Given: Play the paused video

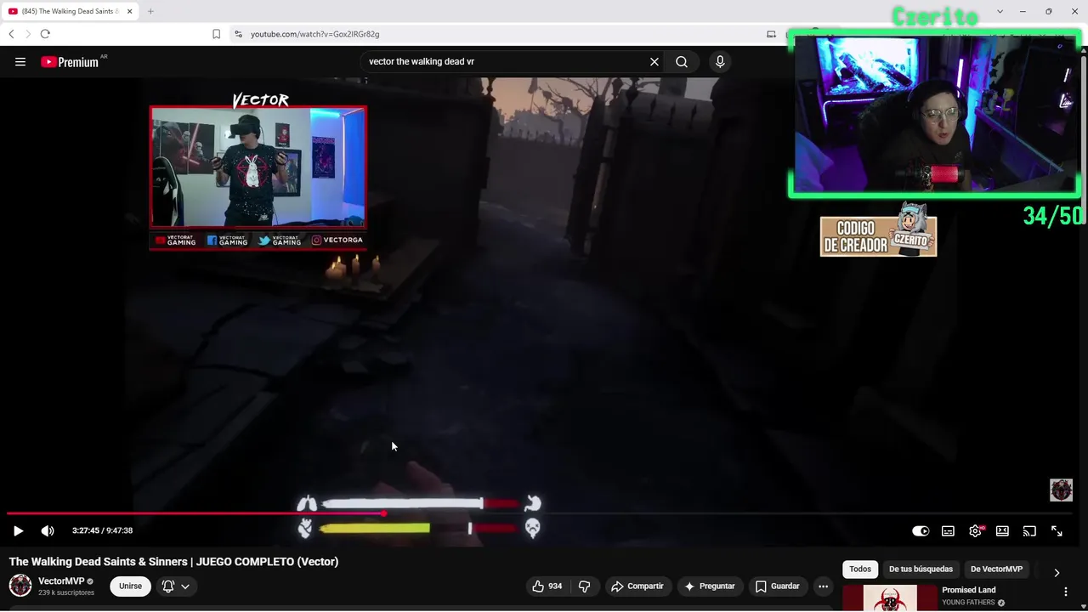Looking at the screenshot, I should (18, 531).
